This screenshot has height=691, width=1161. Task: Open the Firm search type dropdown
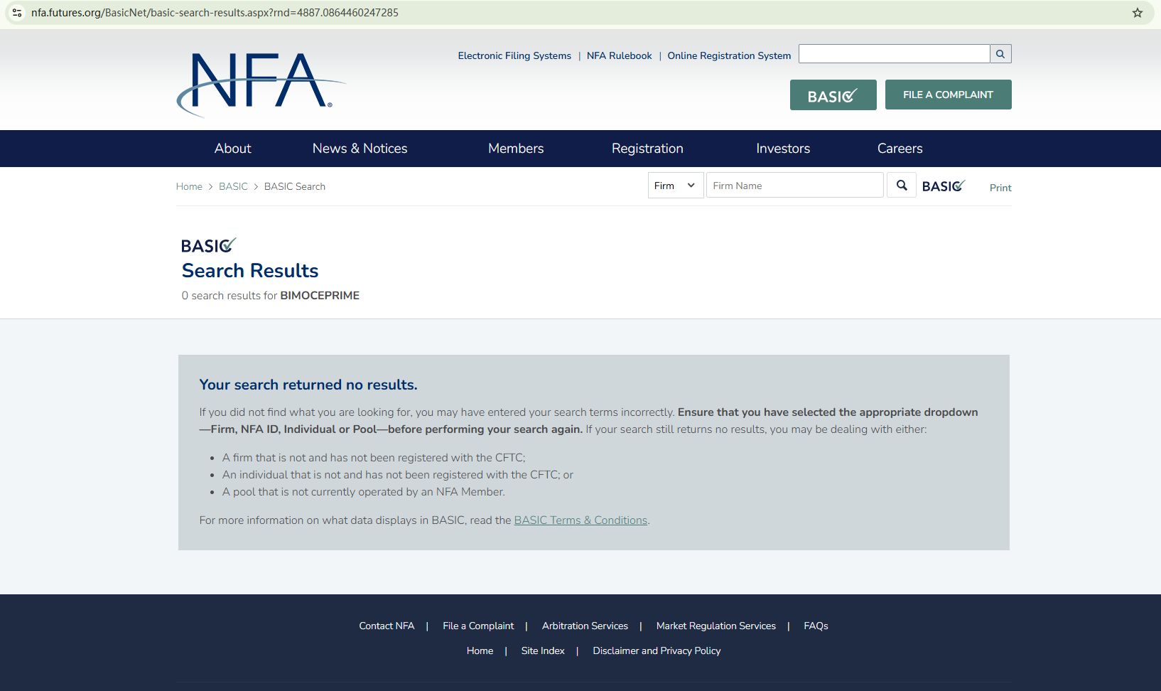tap(676, 186)
